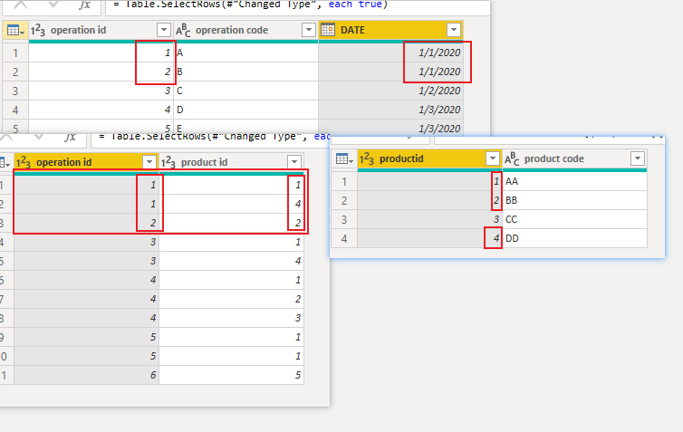This screenshot has height=432, width=683.
Task: Select the opreration code column header
Action: [245, 30]
